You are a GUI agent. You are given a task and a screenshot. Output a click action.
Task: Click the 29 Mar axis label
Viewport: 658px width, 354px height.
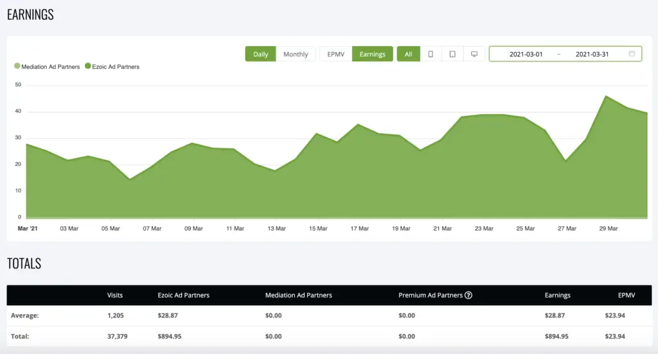[x=608, y=229]
